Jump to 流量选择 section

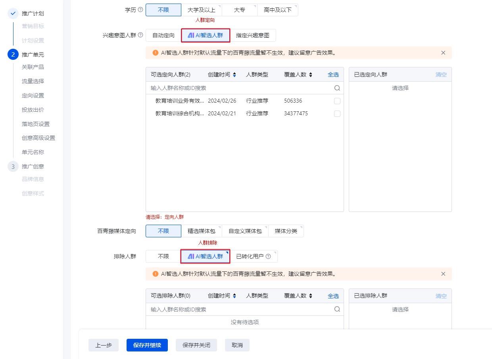tap(33, 81)
